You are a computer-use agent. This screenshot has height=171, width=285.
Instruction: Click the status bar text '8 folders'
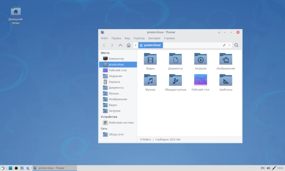pos(146,140)
